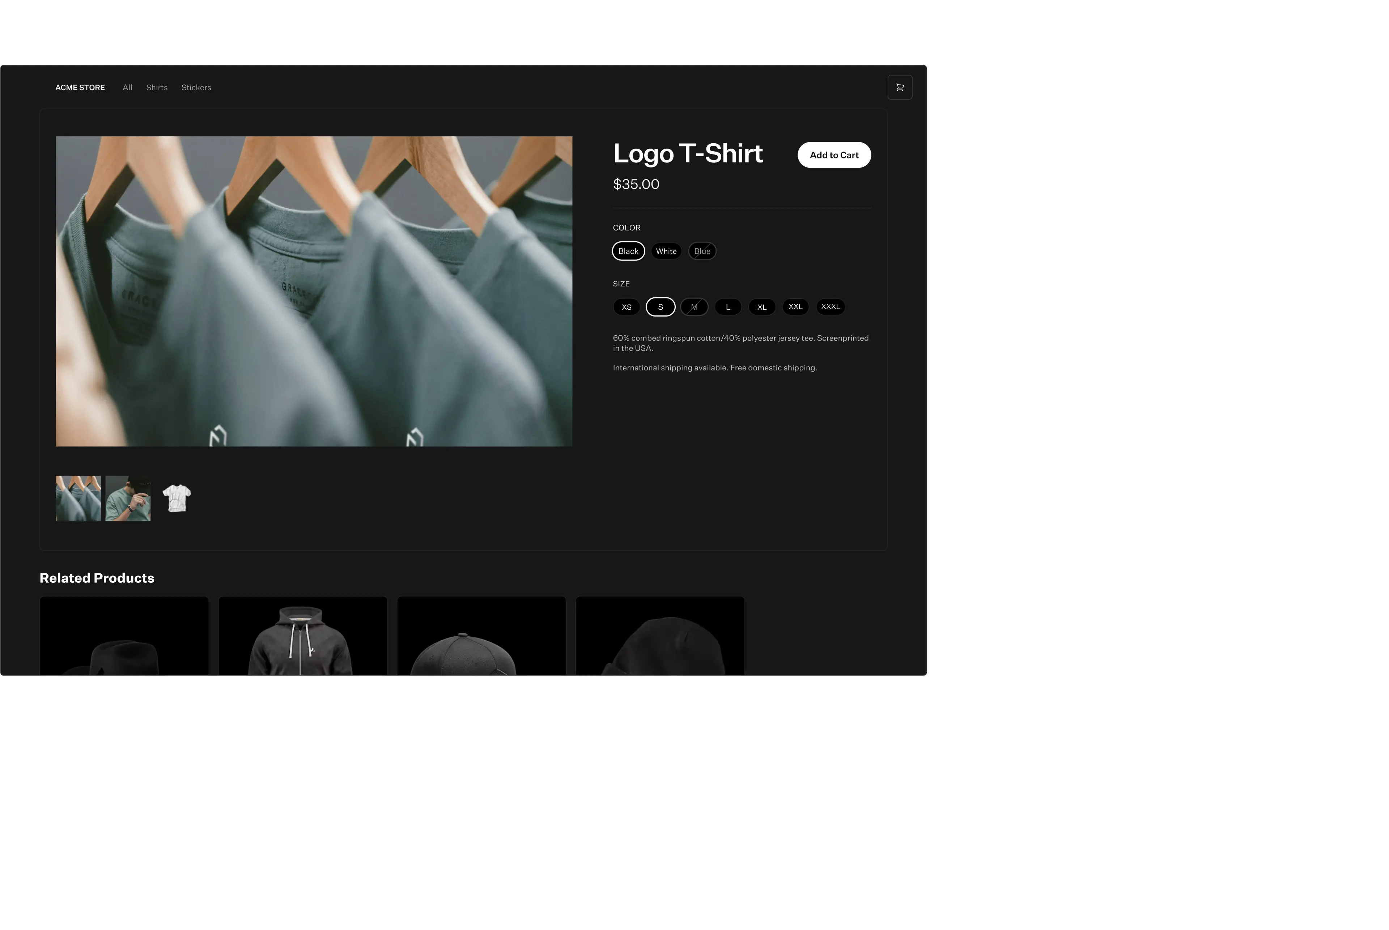Open the shopping cart

(x=900, y=87)
